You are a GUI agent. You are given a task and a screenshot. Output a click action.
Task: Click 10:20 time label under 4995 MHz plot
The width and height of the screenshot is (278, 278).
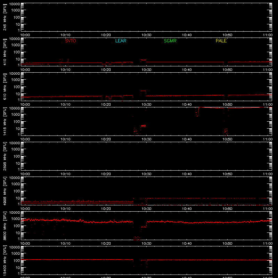pyautogui.click(x=106, y=209)
